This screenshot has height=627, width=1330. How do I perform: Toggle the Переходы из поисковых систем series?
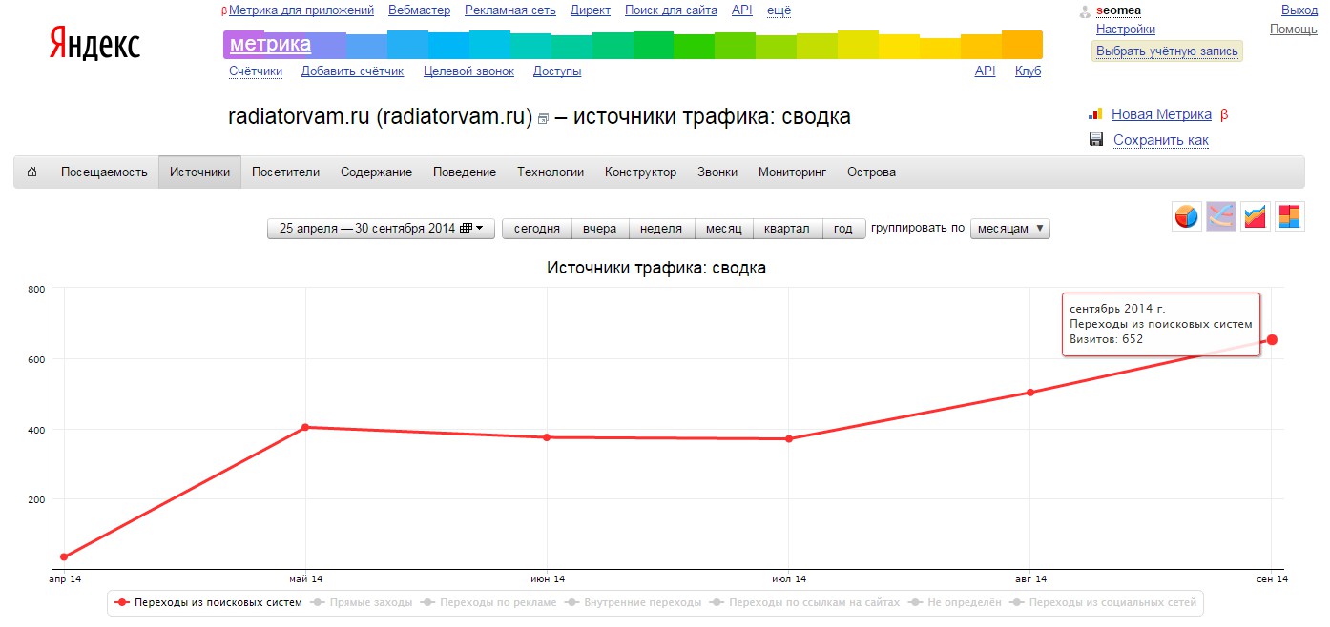click(208, 602)
